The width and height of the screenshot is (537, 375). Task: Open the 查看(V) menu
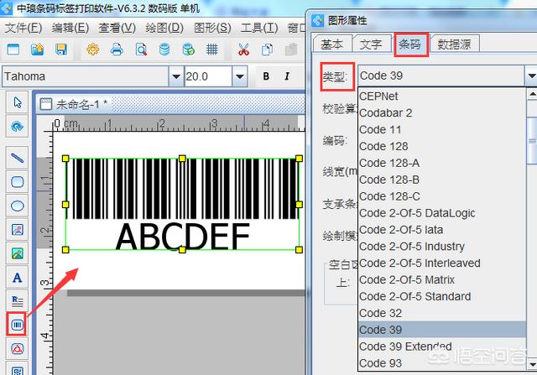(117, 28)
